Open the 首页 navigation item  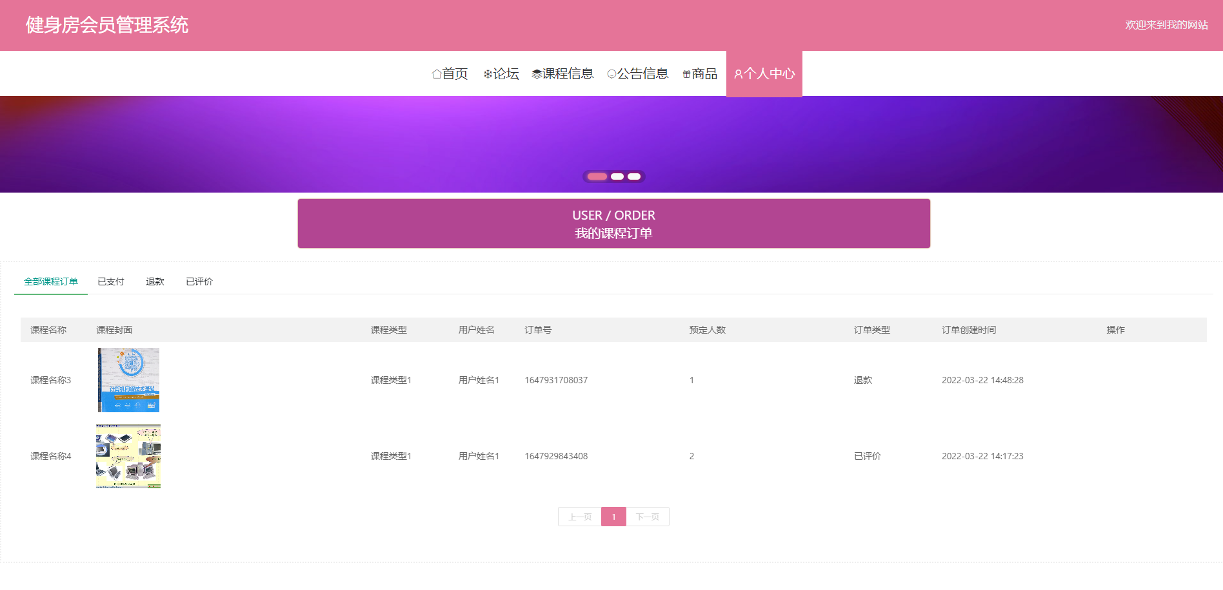pos(450,74)
